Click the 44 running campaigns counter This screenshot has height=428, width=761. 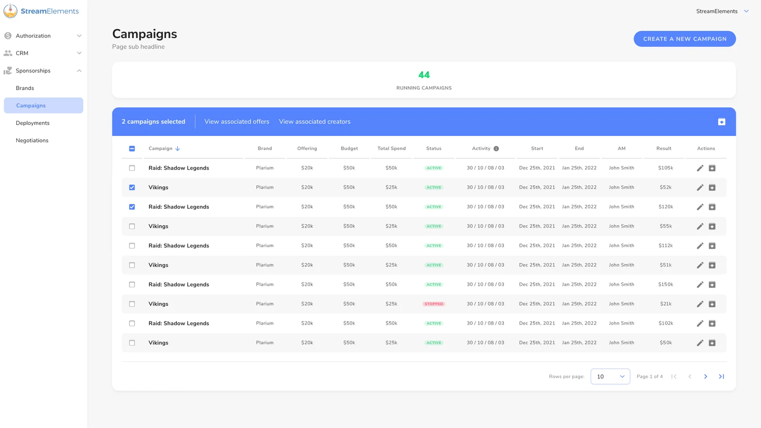click(424, 75)
